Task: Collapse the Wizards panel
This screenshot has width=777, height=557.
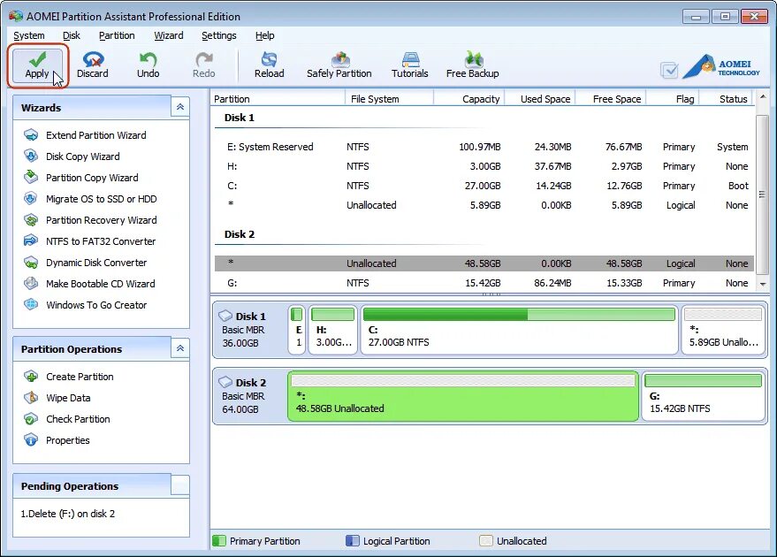Action: coord(180,107)
